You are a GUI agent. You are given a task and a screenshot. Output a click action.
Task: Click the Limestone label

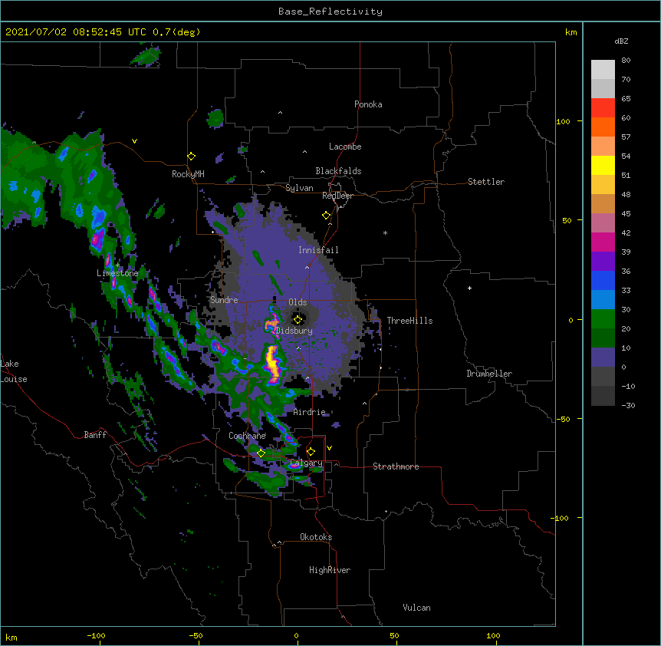coord(117,273)
